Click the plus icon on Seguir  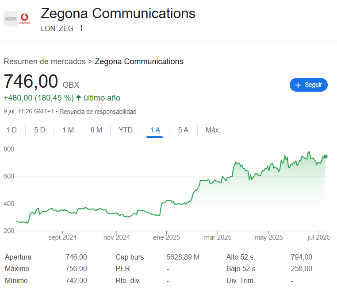tap(298, 85)
